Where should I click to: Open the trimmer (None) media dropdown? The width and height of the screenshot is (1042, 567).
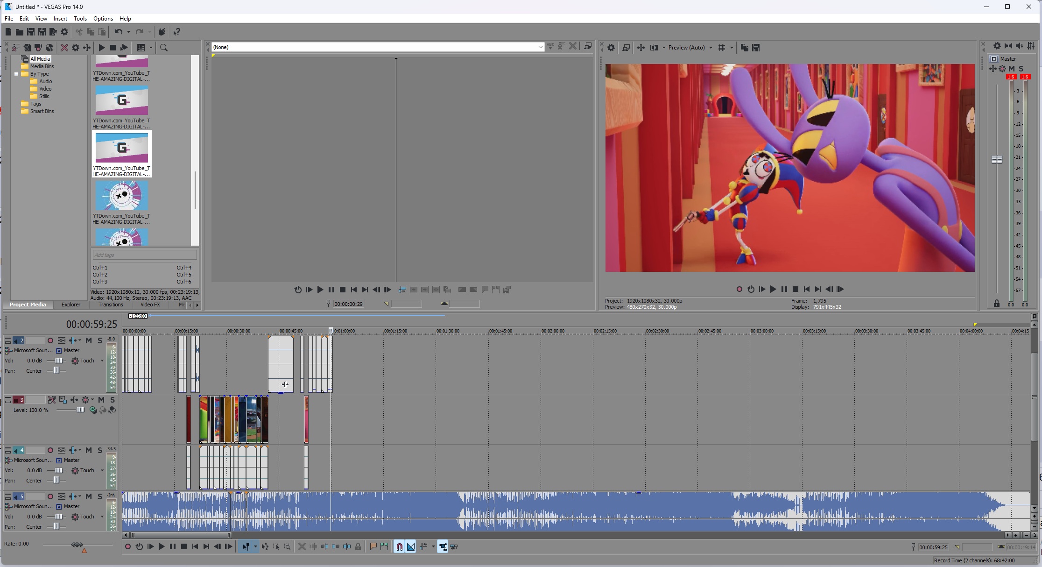(x=540, y=47)
